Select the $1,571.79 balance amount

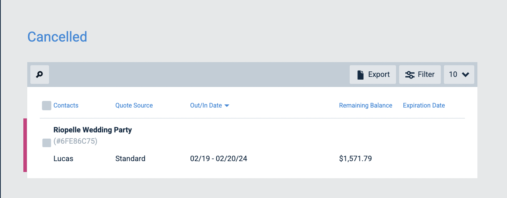pos(356,158)
